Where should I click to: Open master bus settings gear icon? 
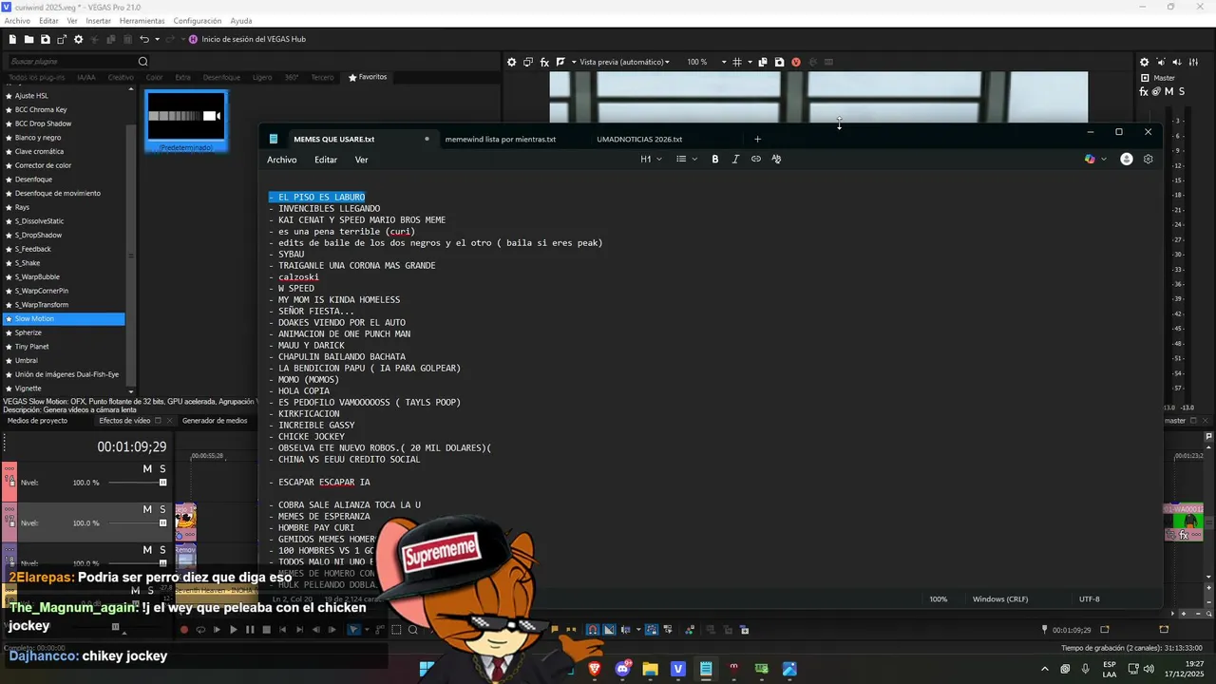[1144, 62]
